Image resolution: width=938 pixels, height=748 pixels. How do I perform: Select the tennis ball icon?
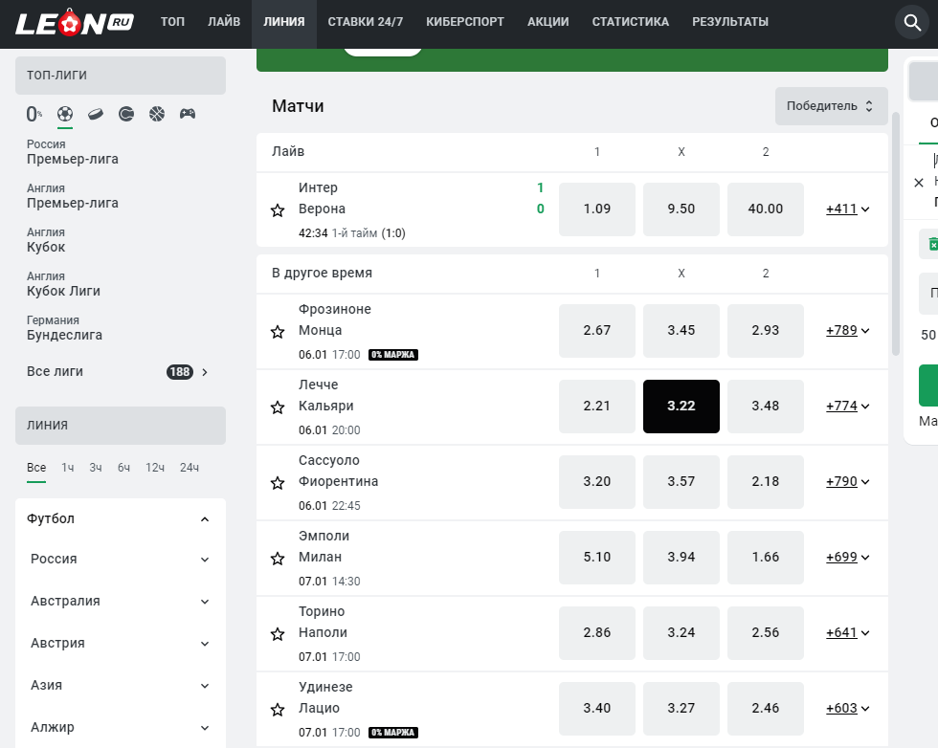tap(126, 114)
